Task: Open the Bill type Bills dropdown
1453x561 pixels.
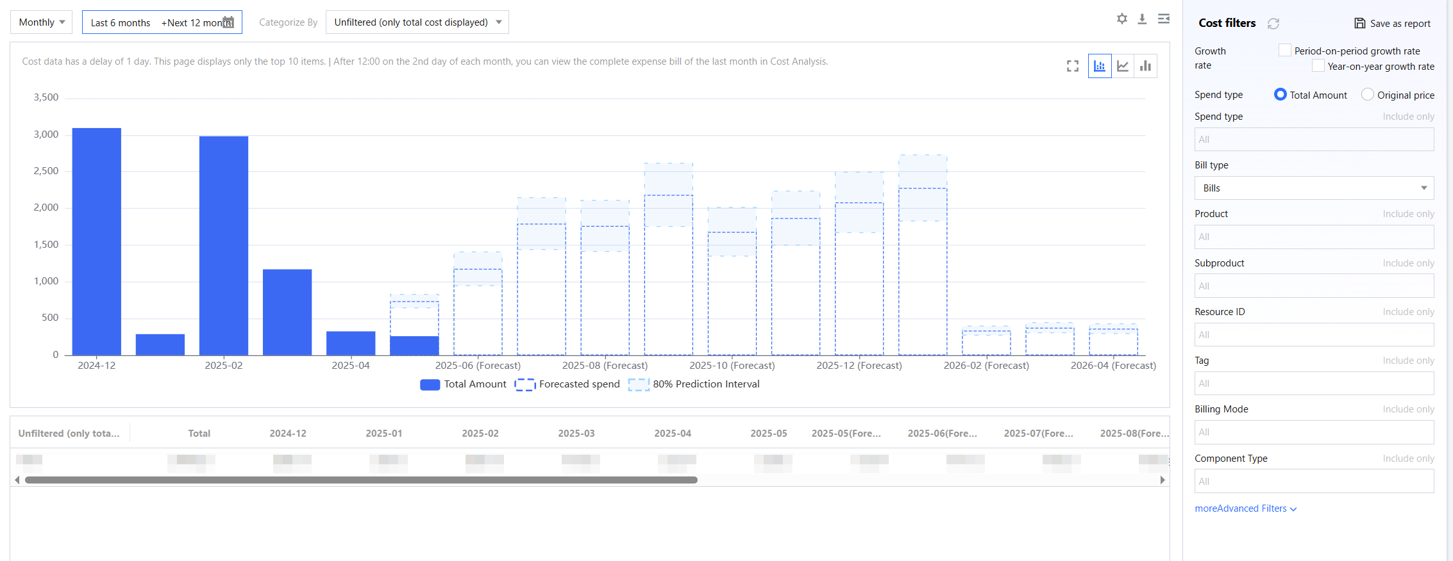Action: coord(1314,188)
